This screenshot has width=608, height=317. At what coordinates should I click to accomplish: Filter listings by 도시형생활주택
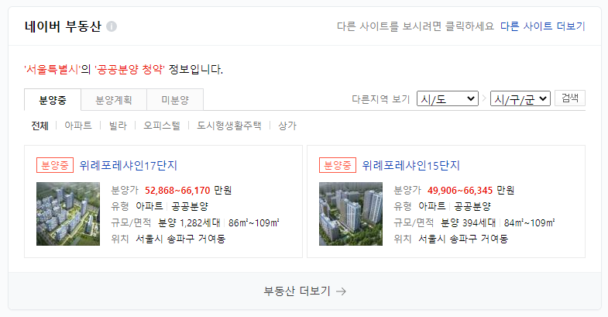pos(228,126)
